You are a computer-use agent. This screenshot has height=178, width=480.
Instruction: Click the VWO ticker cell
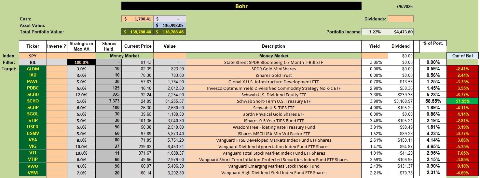coord(33,166)
